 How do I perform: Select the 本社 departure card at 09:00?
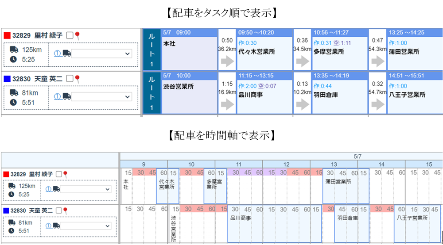(x=189, y=50)
